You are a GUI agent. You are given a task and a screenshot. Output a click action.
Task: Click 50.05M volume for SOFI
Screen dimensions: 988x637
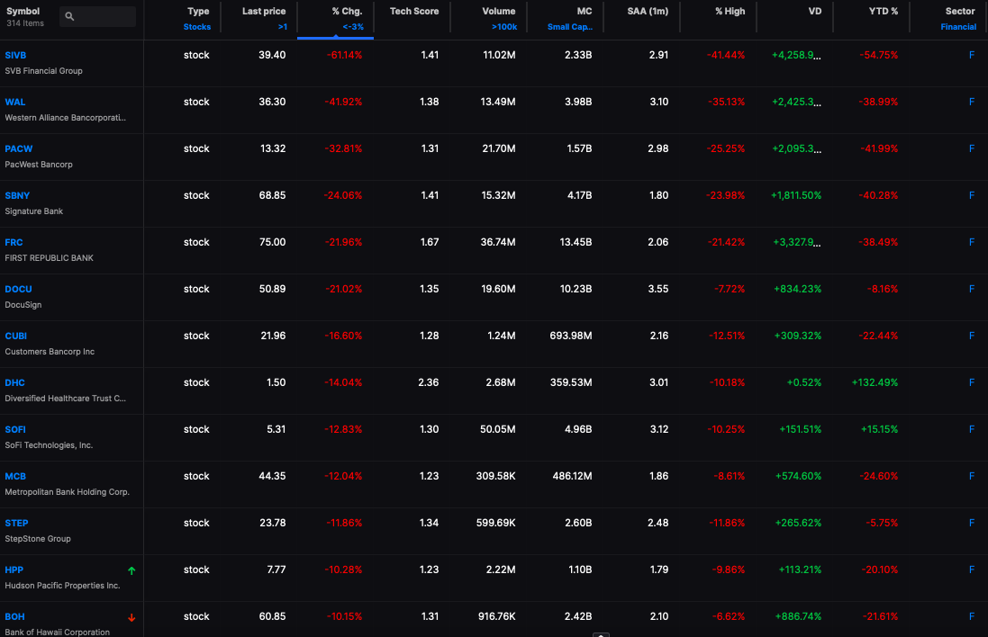click(498, 429)
